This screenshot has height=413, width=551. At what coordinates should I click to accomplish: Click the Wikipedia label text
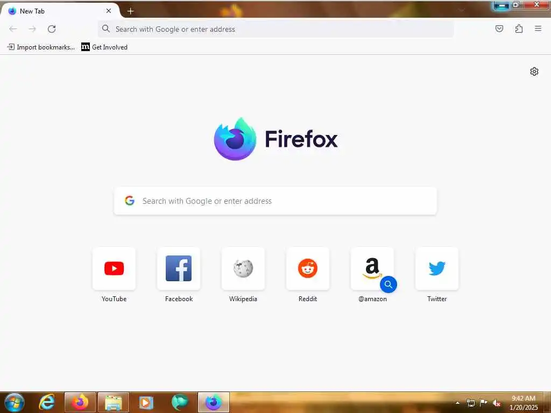pyautogui.click(x=243, y=299)
